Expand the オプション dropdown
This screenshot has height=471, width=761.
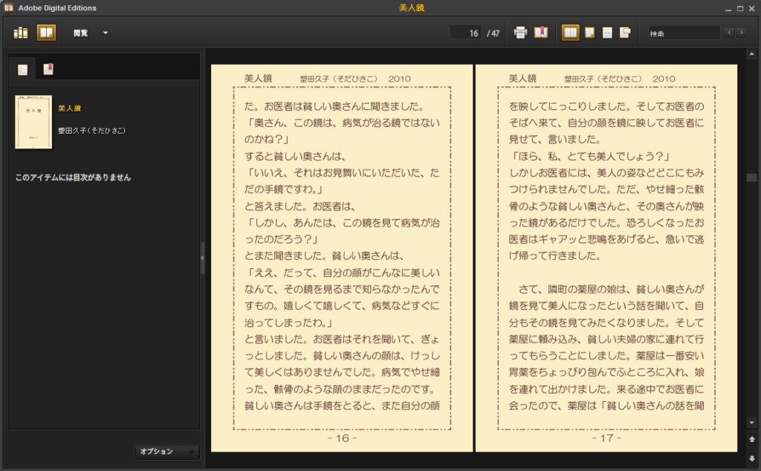167,452
